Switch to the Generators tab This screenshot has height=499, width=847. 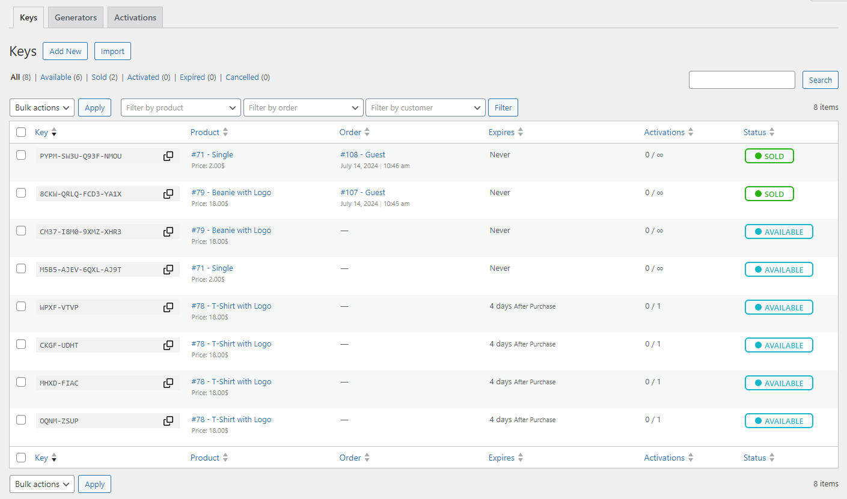(x=76, y=17)
